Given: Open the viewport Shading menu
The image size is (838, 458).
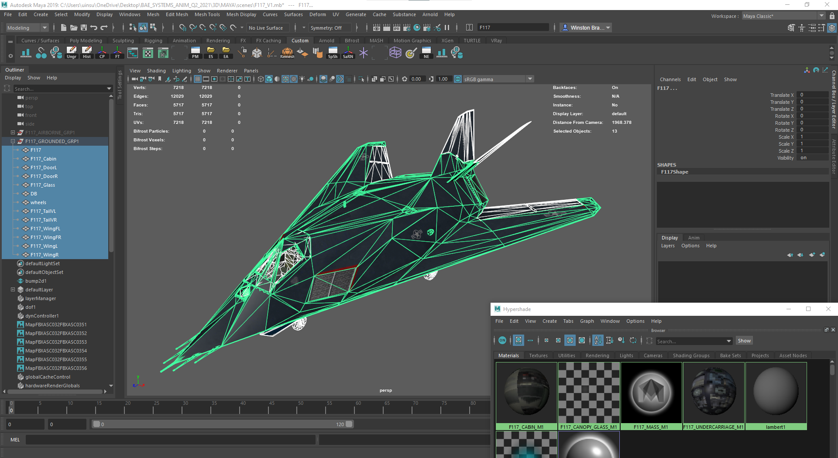Looking at the screenshot, I should pos(156,71).
